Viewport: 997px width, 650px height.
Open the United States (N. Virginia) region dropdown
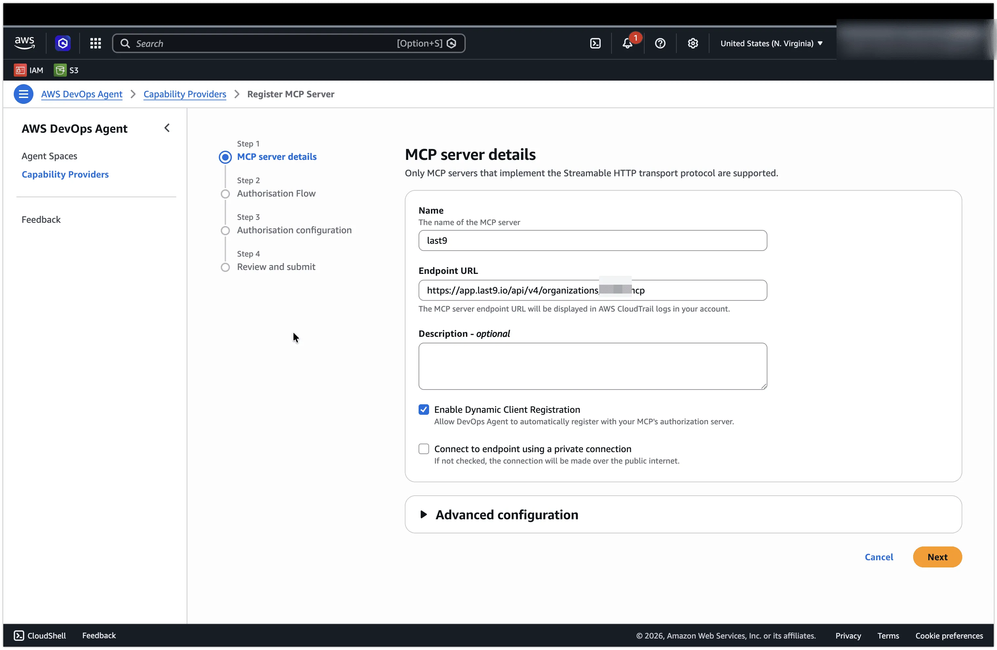coord(772,43)
